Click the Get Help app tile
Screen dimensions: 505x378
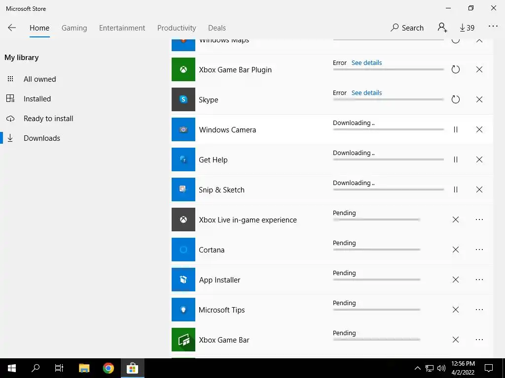pos(183,159)
